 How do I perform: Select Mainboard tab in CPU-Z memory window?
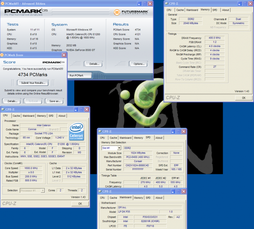point(192,10)
